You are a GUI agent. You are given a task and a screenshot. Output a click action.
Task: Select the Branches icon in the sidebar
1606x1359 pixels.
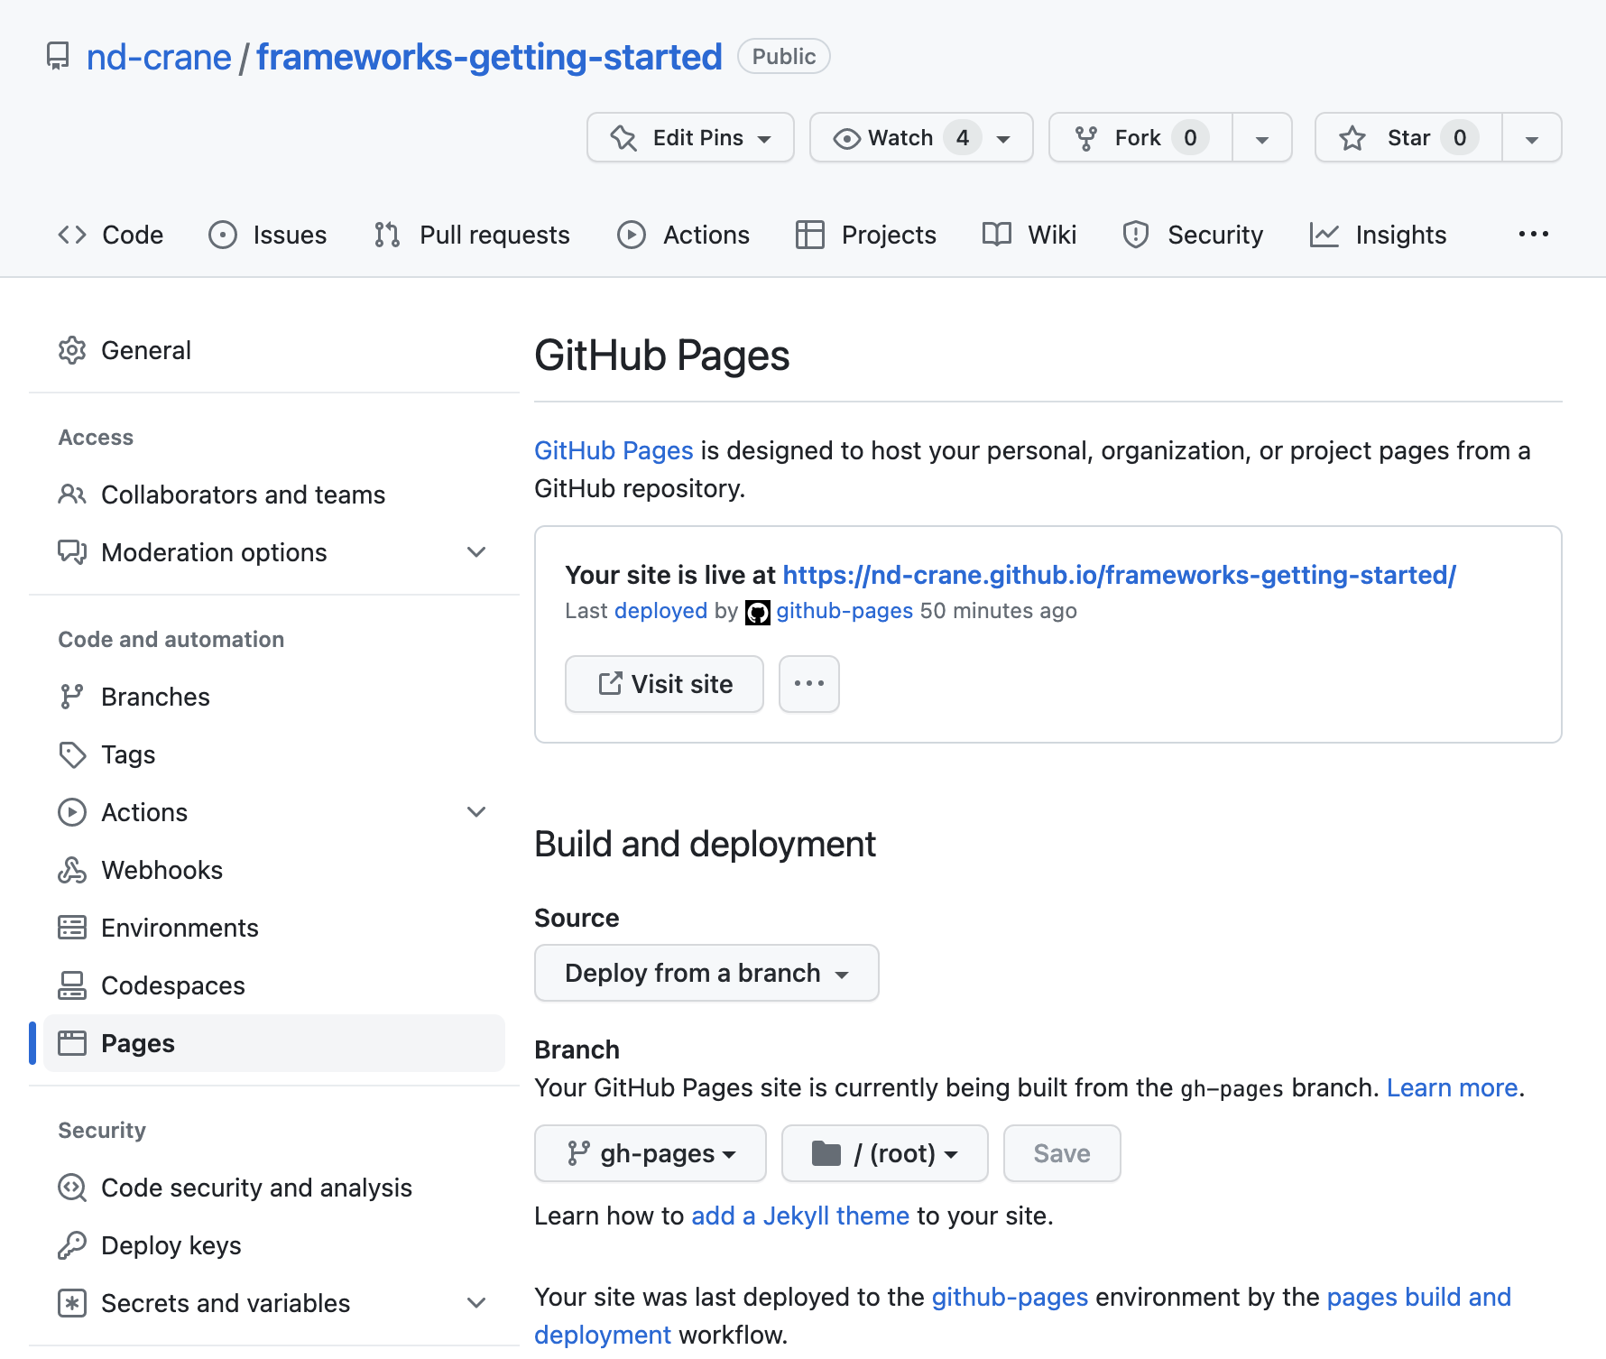(72, 696)
